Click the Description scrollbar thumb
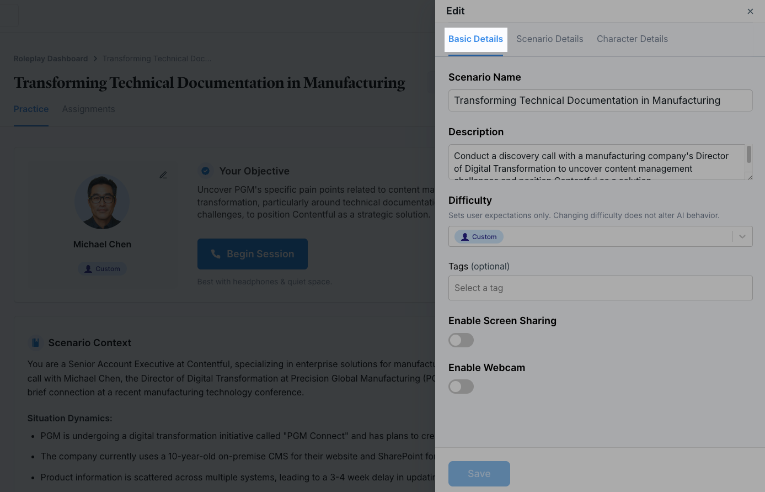Image resolution: width=765 pixels, height=492 pixels. point(749,154)
